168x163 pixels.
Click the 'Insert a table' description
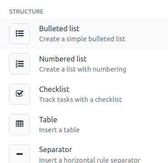pos(59,130)
